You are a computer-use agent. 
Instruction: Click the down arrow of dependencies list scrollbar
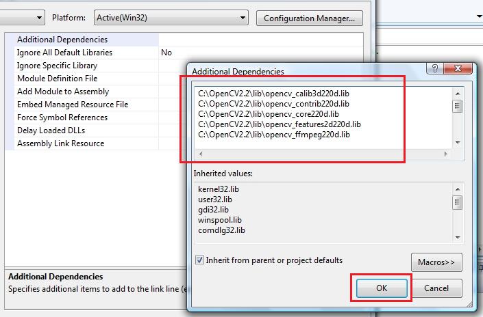click(x=458, y=143)
